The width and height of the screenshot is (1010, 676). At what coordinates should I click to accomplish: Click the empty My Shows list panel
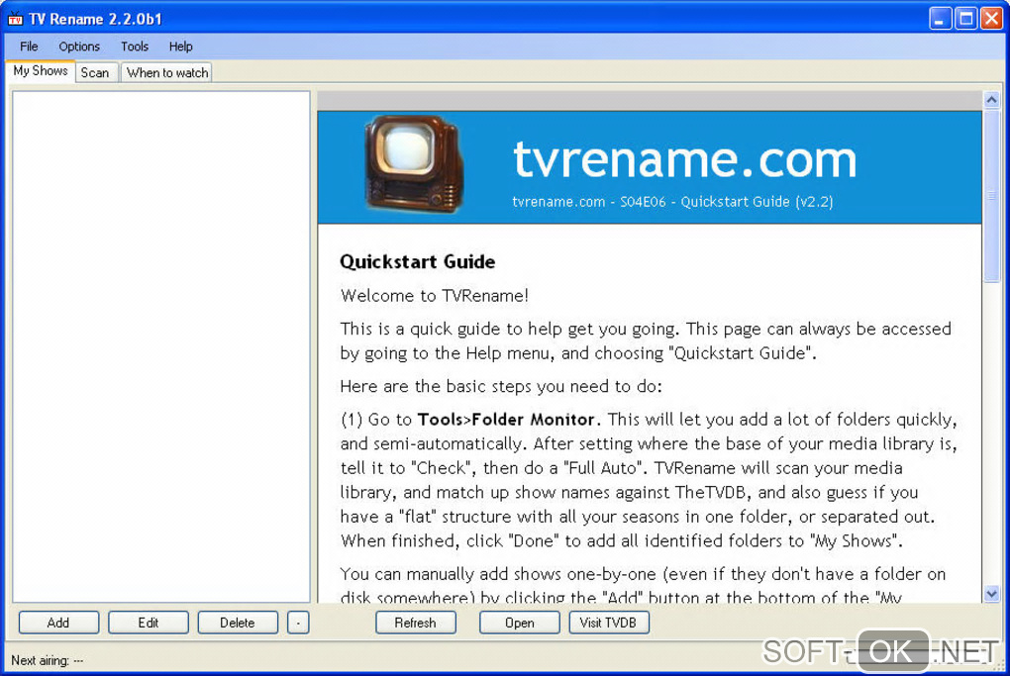(161, 346)
